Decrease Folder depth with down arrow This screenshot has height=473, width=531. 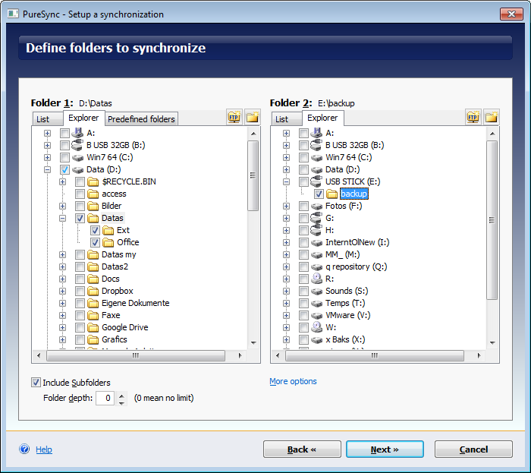(x=121, y=402)
